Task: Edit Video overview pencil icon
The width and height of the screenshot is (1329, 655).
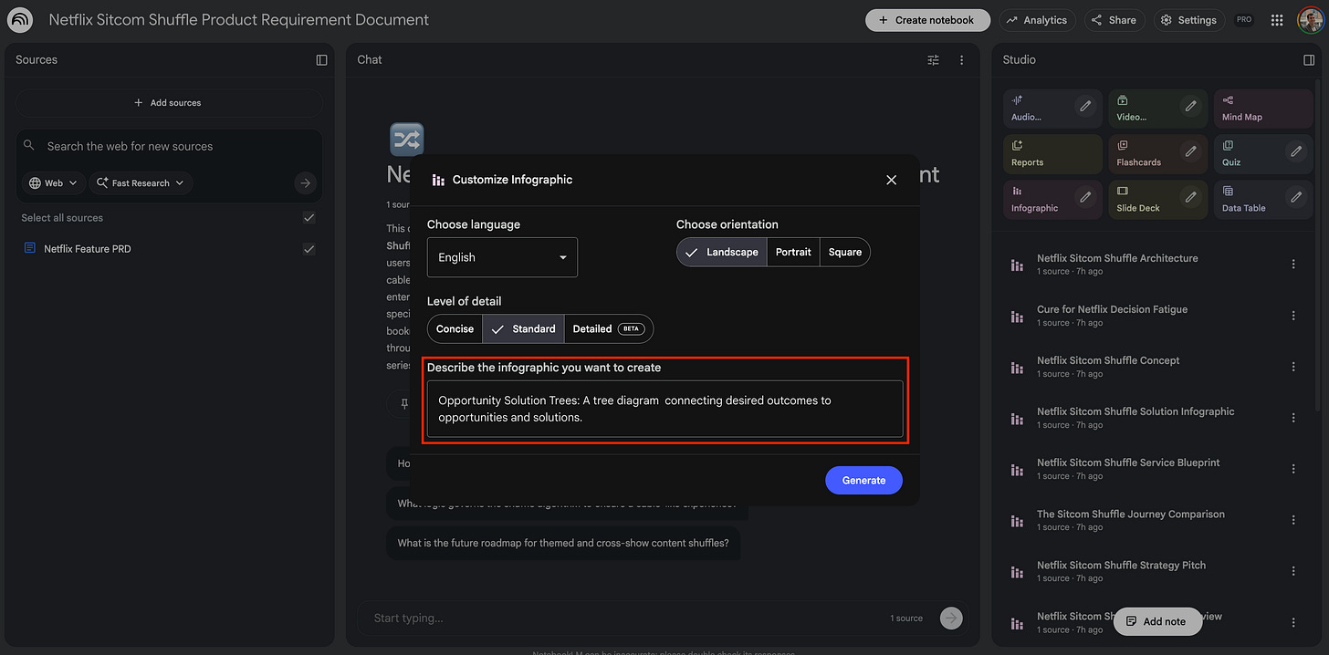Action: [x=1191, y=106]
